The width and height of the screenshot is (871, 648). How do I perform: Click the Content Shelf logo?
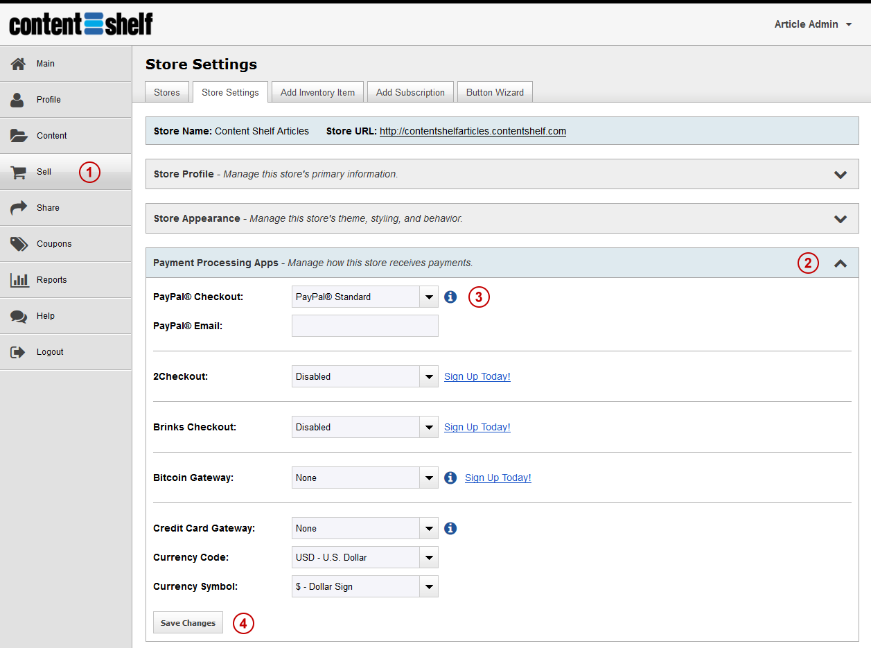80,24
